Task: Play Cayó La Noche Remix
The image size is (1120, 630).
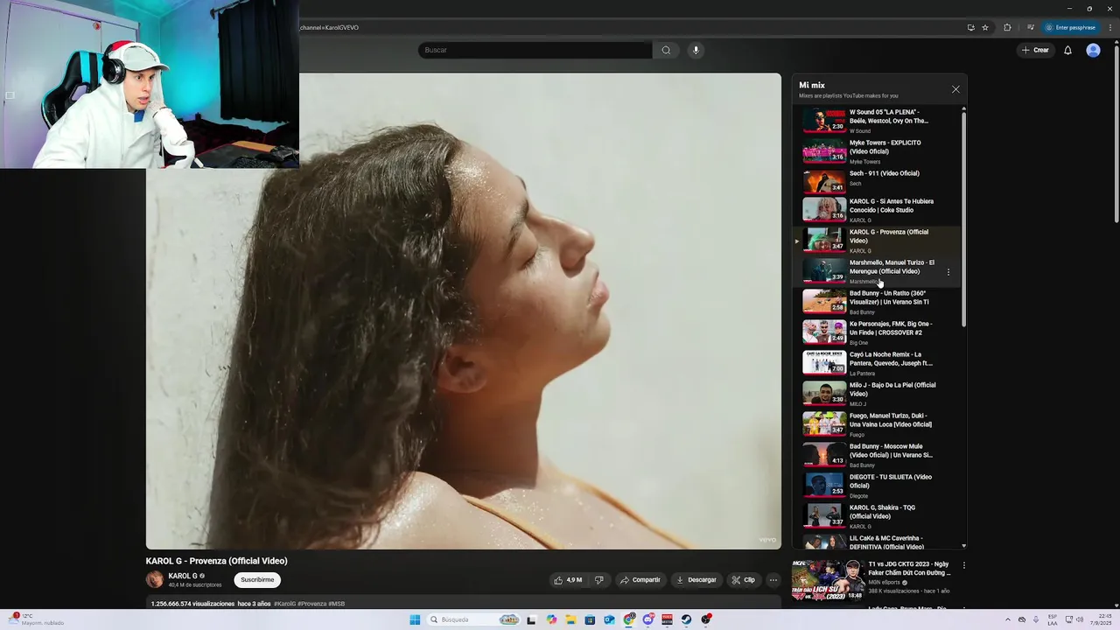Action: tap(878, 363)
